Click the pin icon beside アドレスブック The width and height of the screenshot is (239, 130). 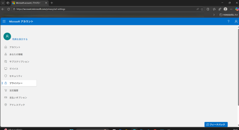click(6, 104)
